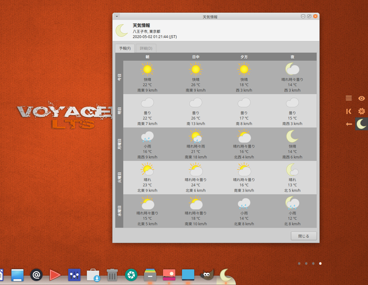Image resolution: width=368 pixels, height=285 pixels.
Task: Select the first workspace dot
Action: coord(299,263)
